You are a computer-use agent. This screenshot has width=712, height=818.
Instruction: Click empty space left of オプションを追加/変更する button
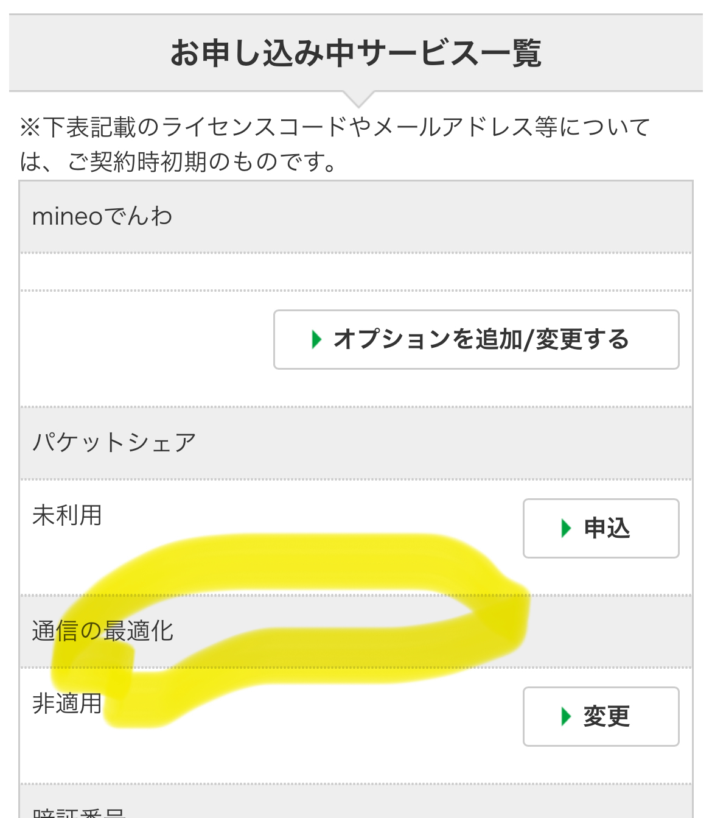(146, 340)
